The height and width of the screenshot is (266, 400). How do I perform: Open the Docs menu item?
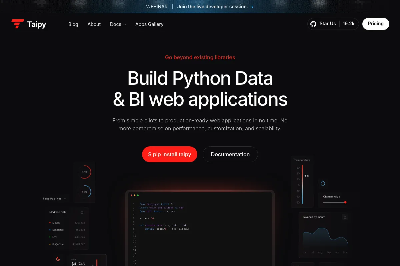[x=118, y=24]
